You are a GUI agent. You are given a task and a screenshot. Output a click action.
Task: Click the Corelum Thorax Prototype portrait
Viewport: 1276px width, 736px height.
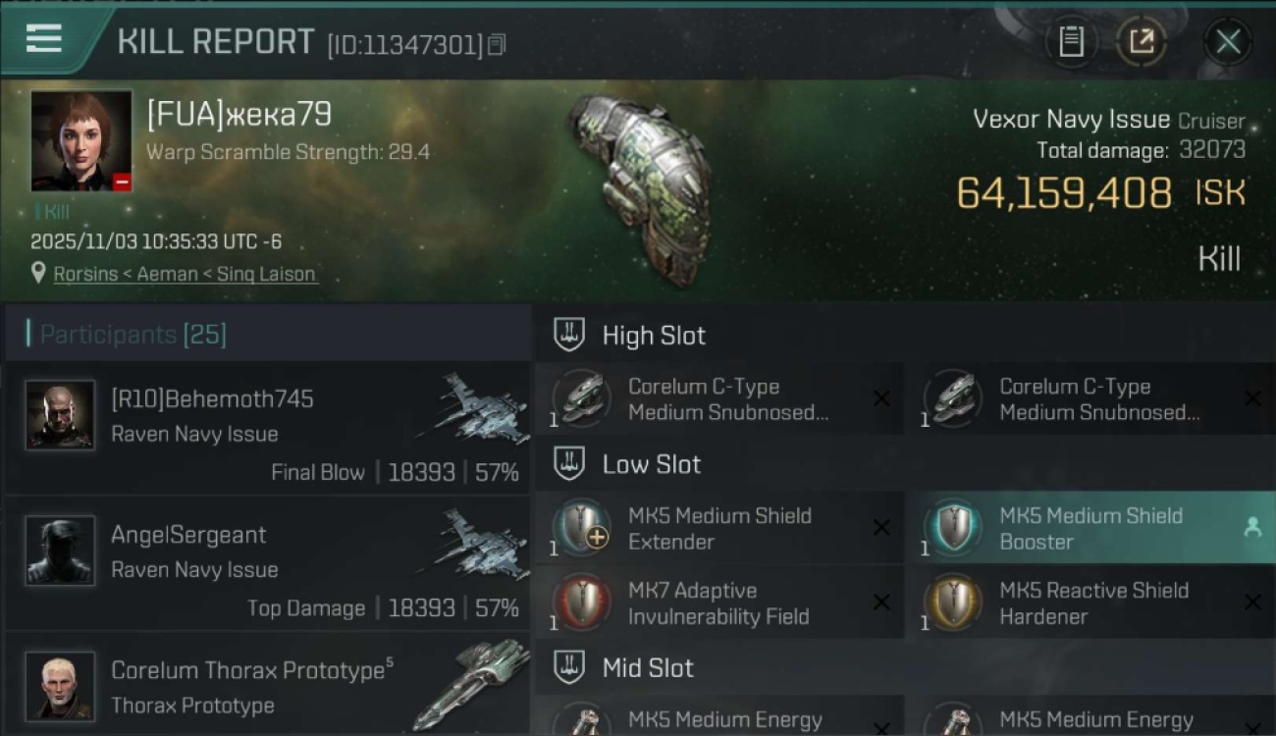click(61, 685)
